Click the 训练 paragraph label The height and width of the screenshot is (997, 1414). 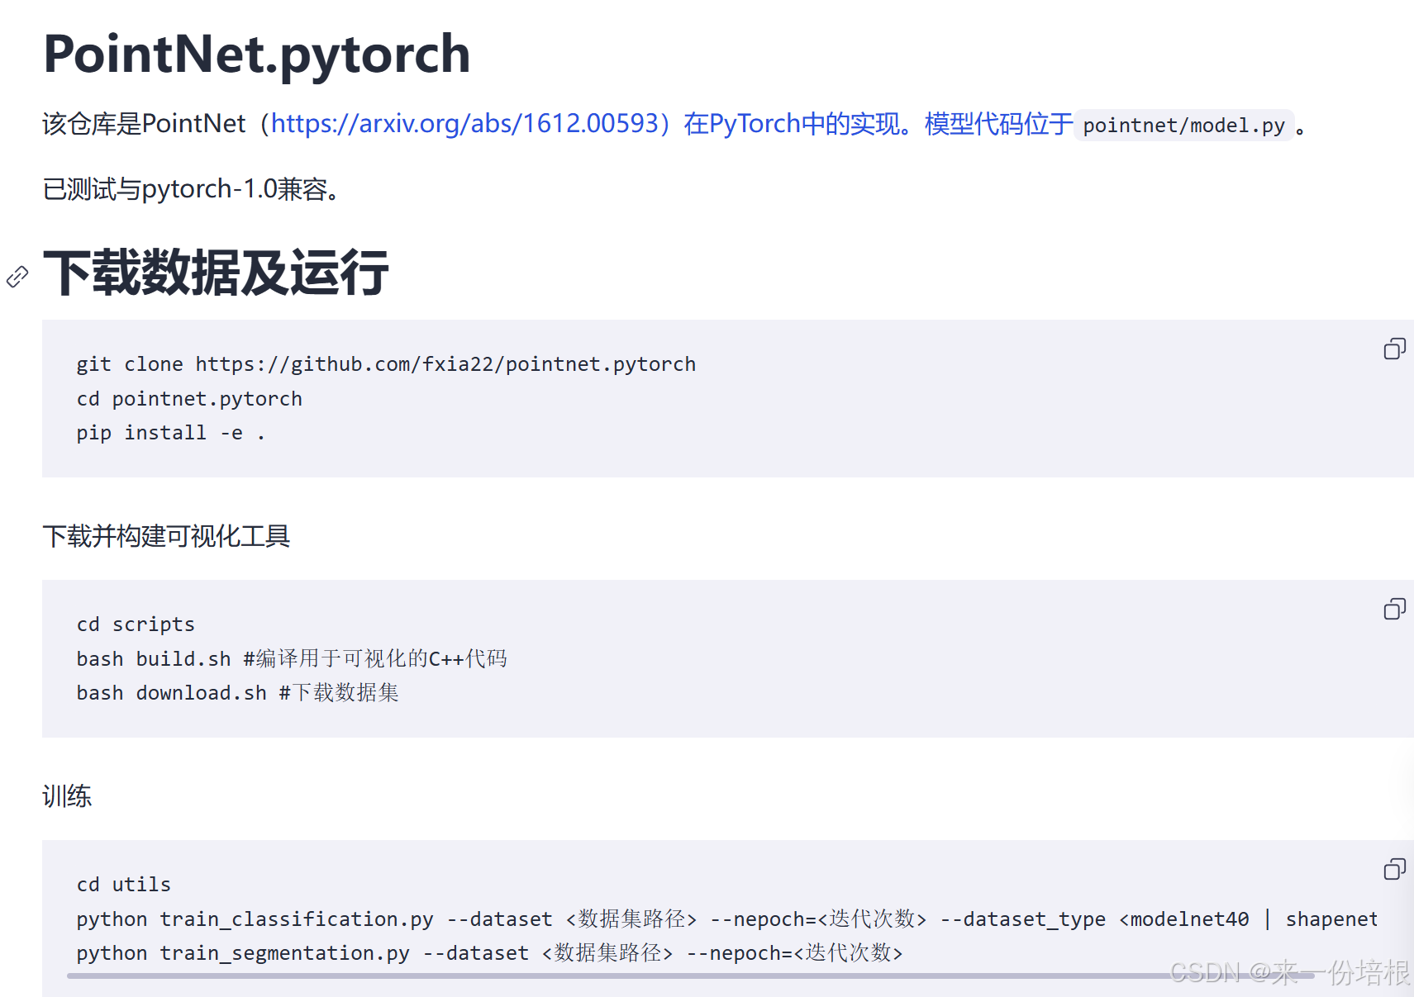coord(67,796)
